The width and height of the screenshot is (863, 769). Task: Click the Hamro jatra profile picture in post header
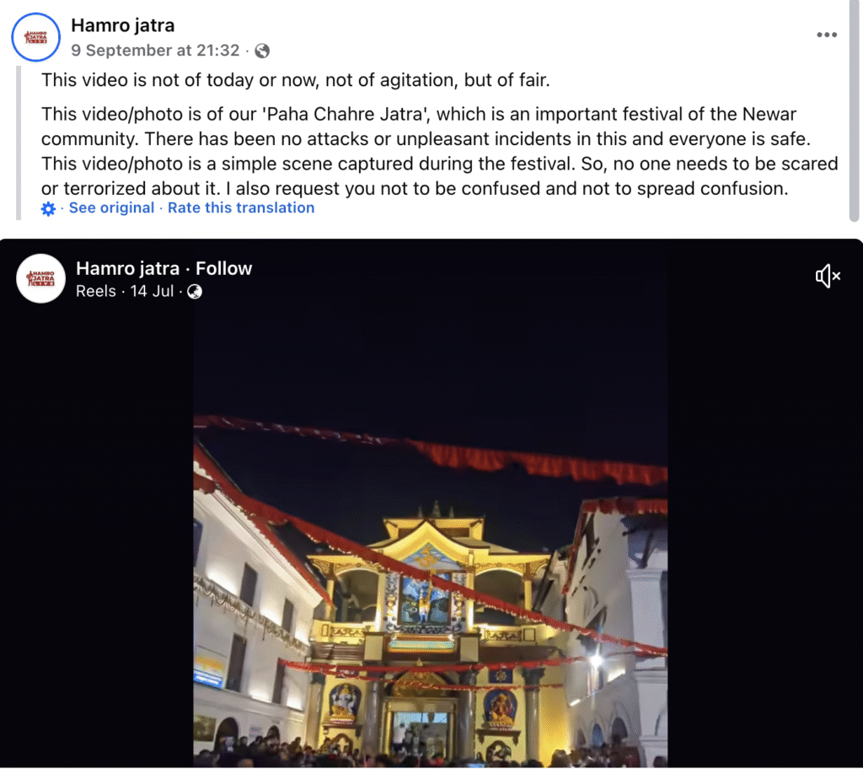click(x=35, y=37)
